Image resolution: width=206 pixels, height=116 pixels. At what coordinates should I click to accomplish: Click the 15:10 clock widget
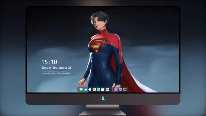pos(49,62)
